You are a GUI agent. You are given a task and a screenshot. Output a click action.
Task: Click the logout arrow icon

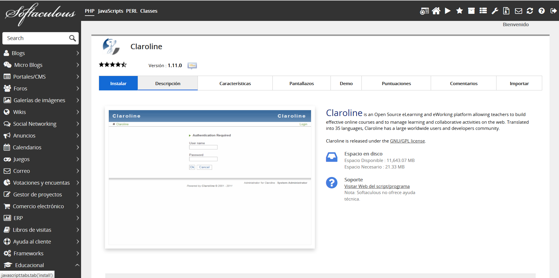553,11
